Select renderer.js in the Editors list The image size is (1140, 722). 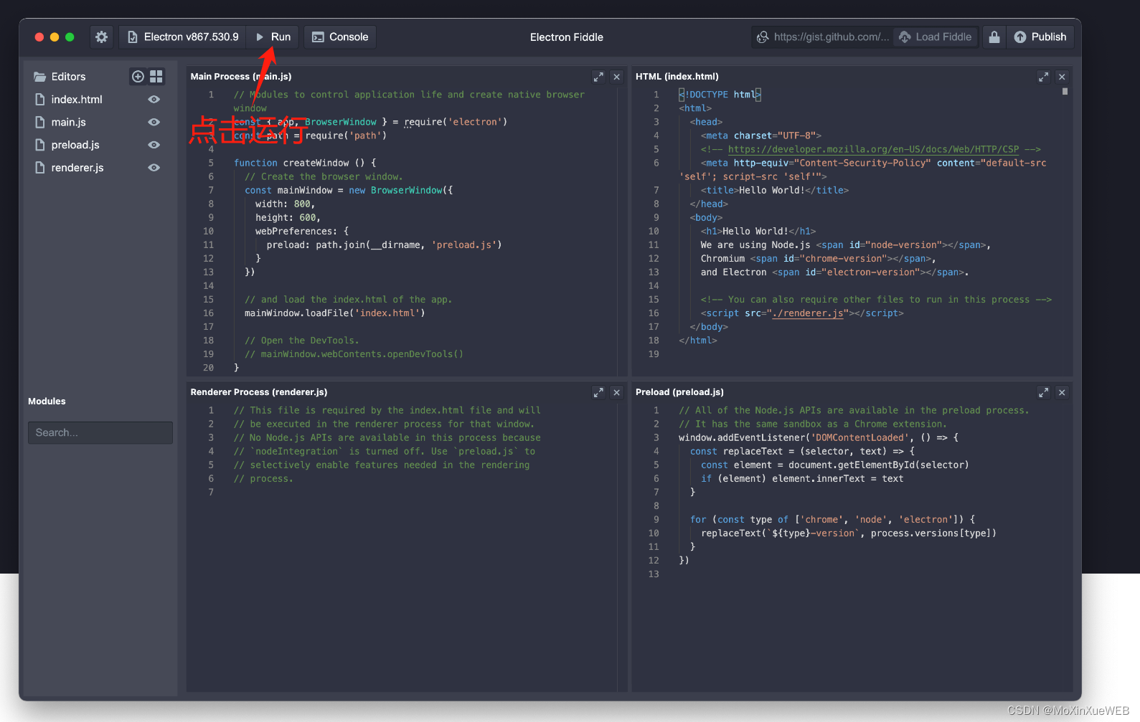77,168
